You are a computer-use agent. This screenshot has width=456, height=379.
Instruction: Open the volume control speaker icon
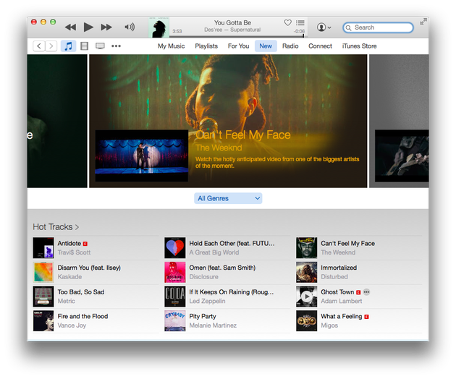[130, 27]
